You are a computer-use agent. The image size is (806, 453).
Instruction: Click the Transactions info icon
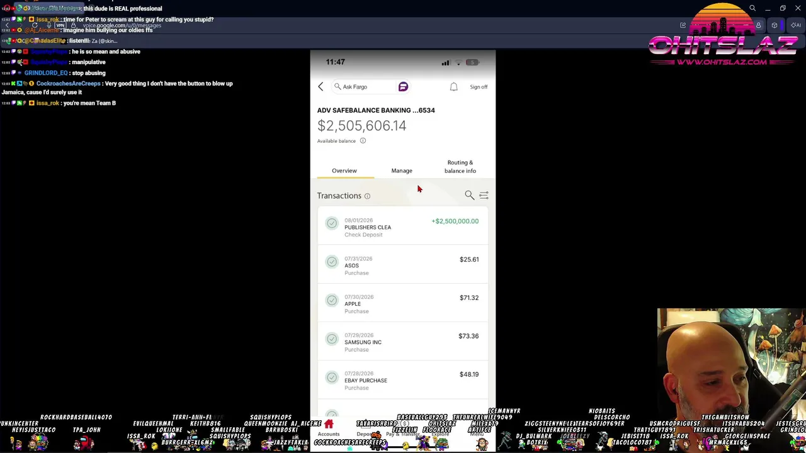(367, 196)
